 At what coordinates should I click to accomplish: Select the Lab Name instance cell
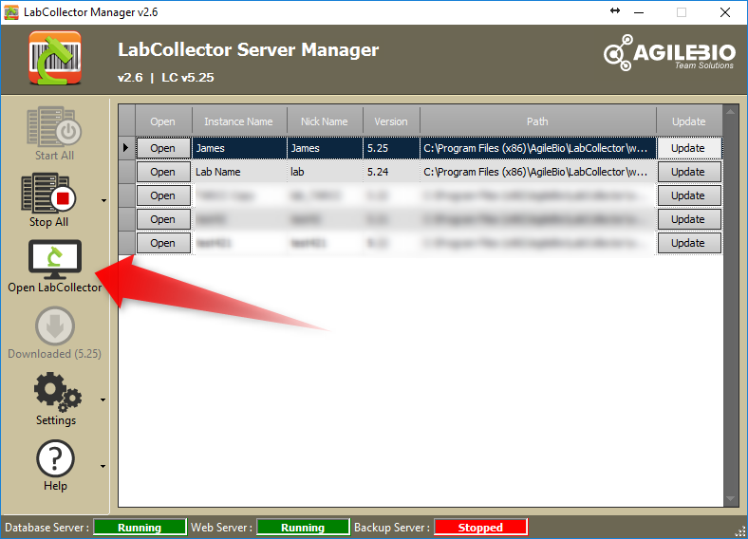point(239,172)
